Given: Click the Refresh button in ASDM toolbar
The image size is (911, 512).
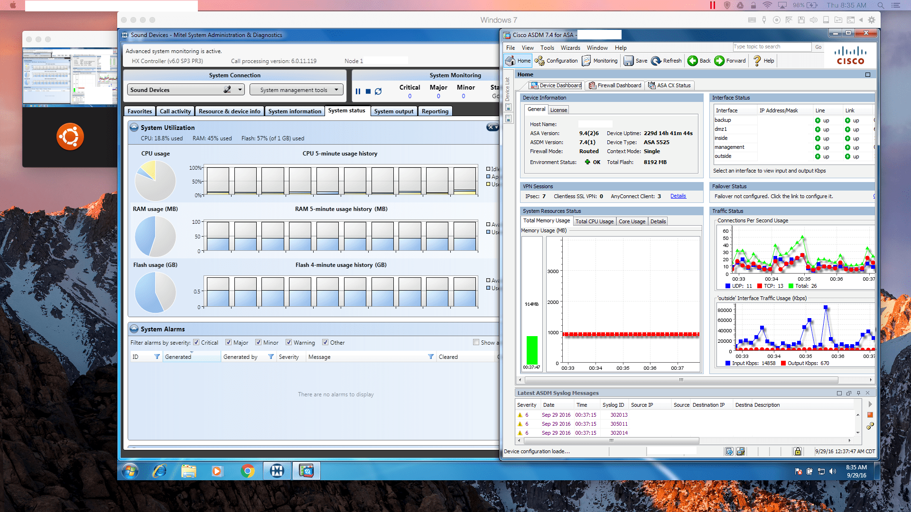Looking at the screenshot, I should [x=666, y=61].
